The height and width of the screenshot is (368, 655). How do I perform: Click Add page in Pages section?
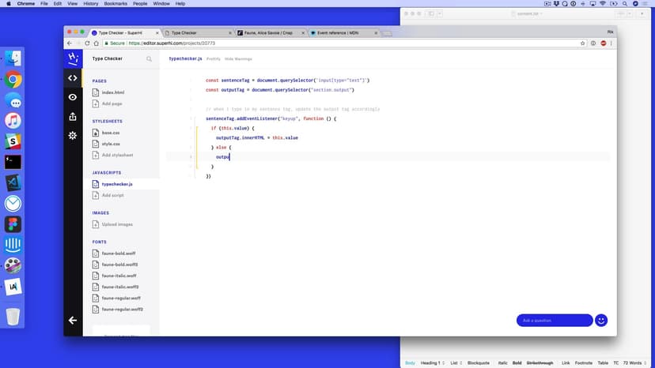(112, 103)
